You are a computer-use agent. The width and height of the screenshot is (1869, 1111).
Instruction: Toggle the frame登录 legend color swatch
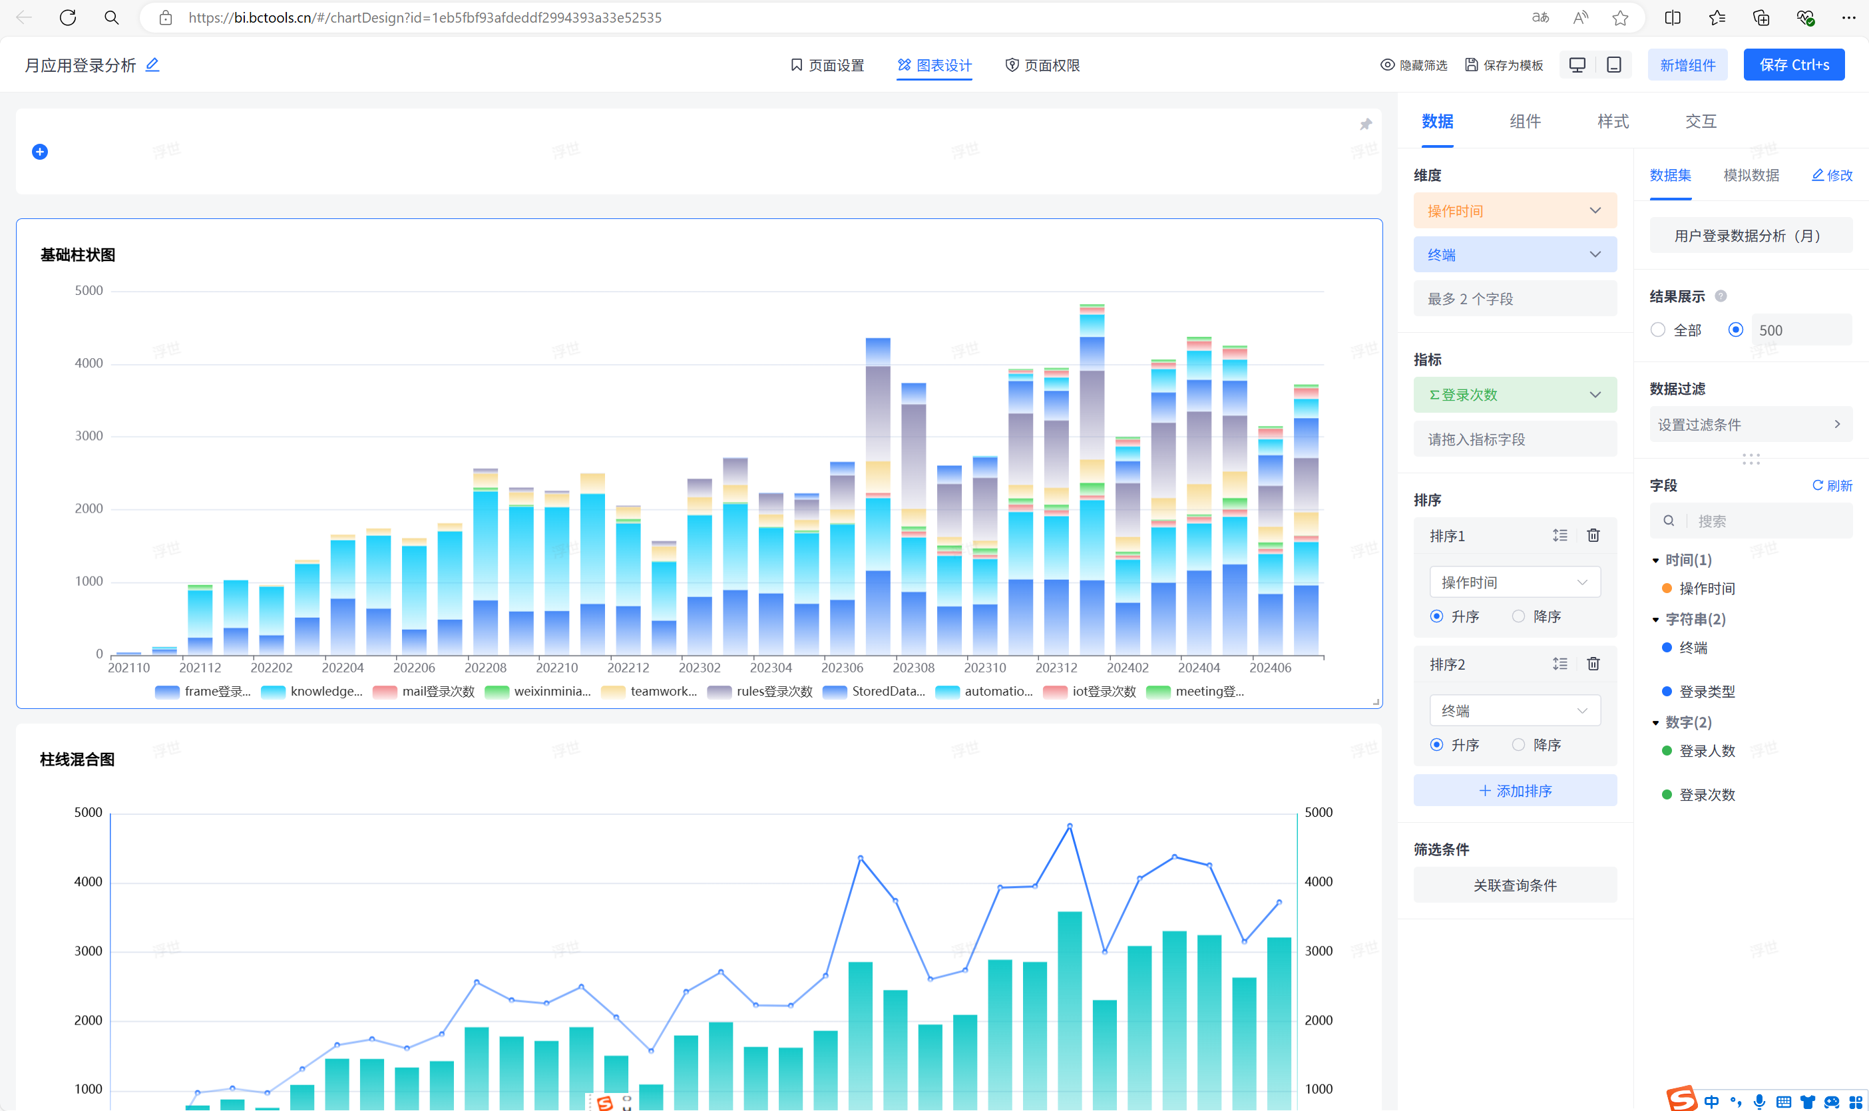[167, 692]
